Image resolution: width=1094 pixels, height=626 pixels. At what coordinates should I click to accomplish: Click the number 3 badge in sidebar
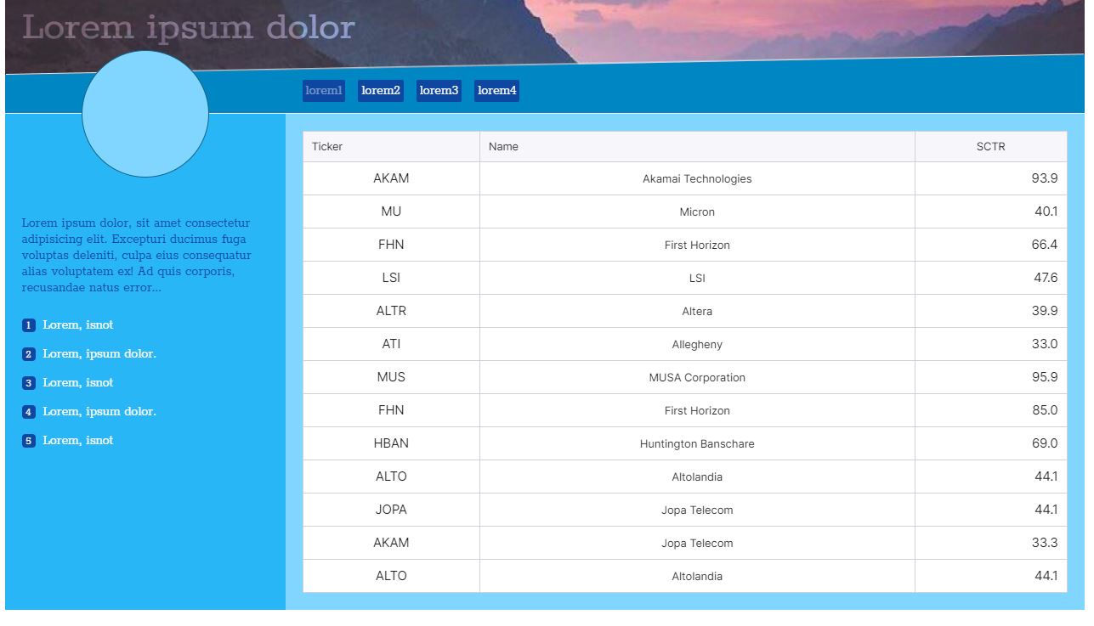point(28,383)
